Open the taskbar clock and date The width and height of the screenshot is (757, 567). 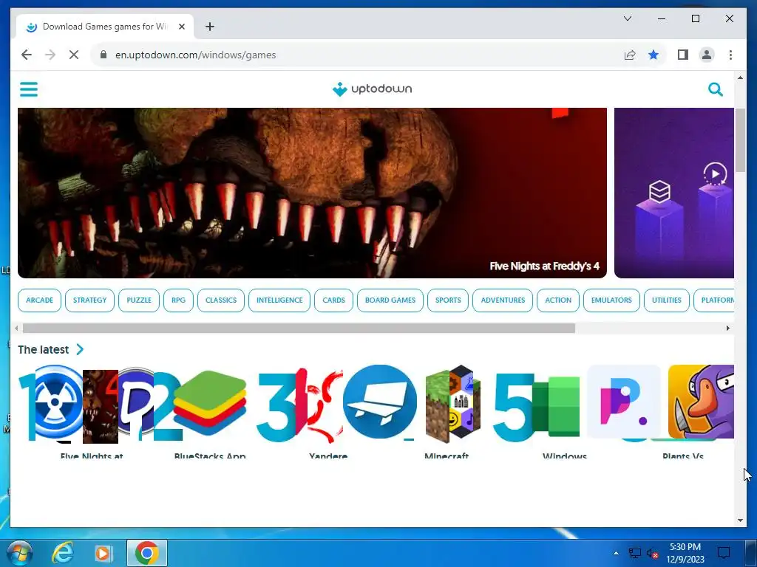point(685,553)
